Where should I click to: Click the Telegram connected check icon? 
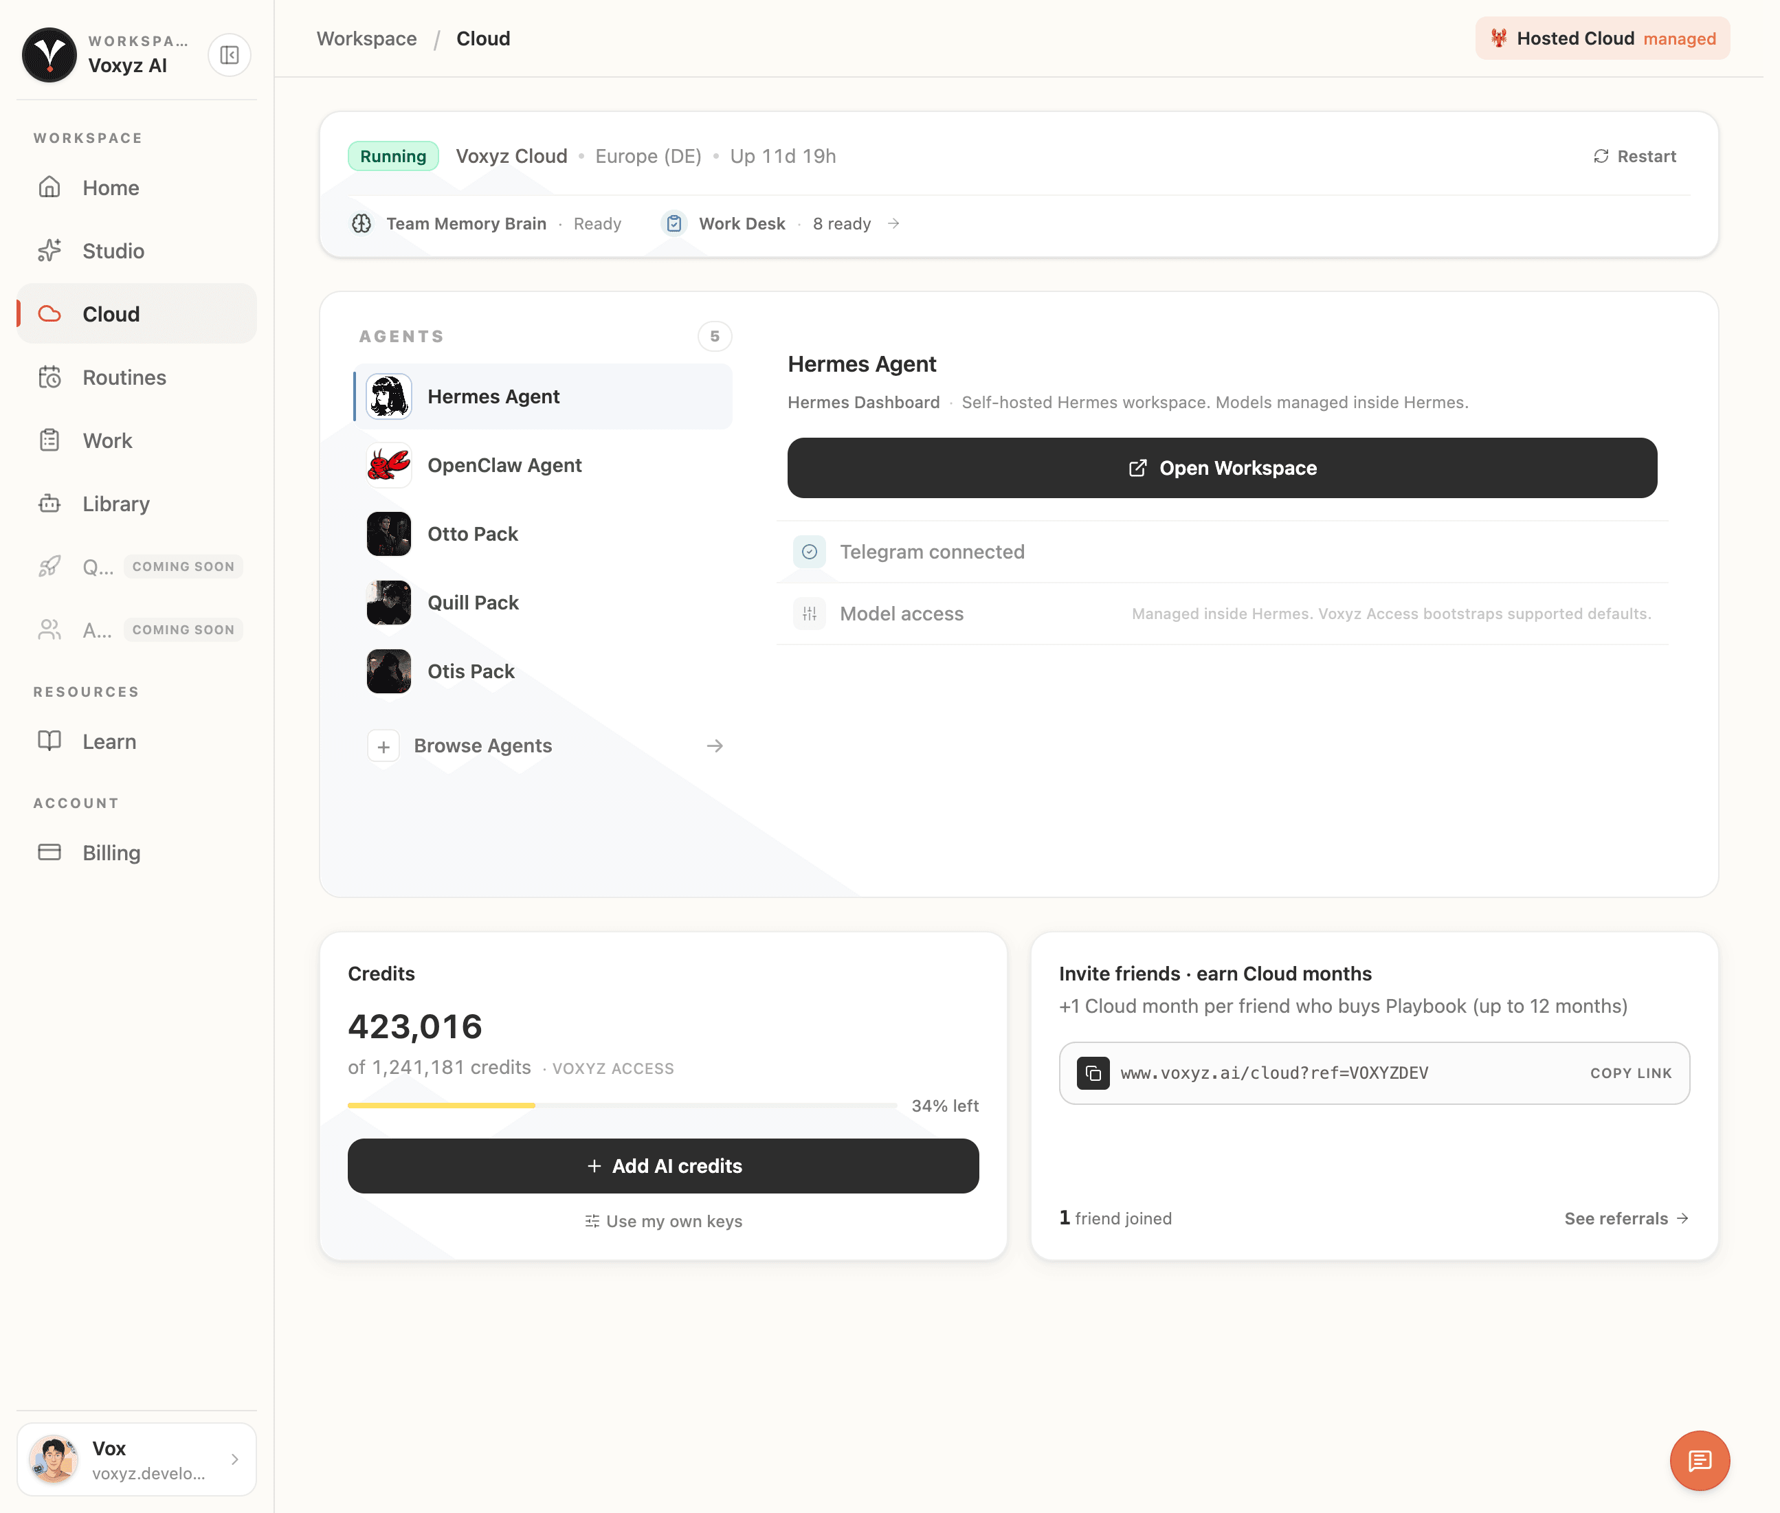coord(809,552)
